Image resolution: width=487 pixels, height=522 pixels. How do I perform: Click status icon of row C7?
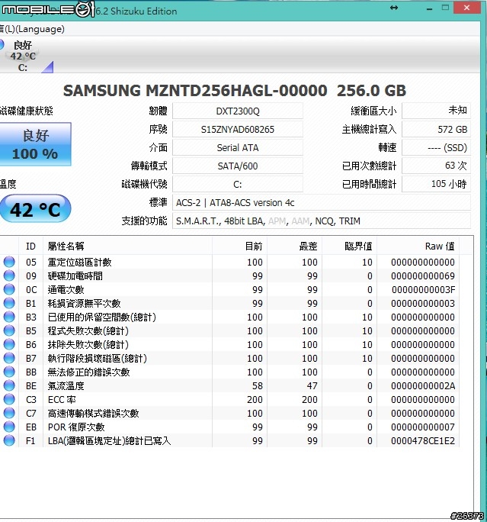click(x=9, y=413)
